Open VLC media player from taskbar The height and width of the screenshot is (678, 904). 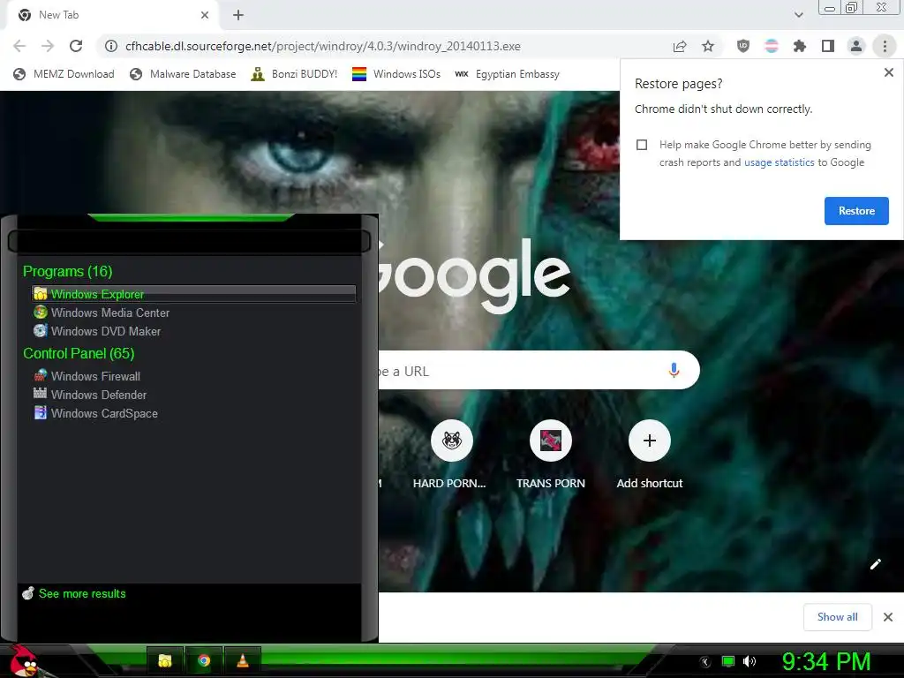tap(243, 660)
